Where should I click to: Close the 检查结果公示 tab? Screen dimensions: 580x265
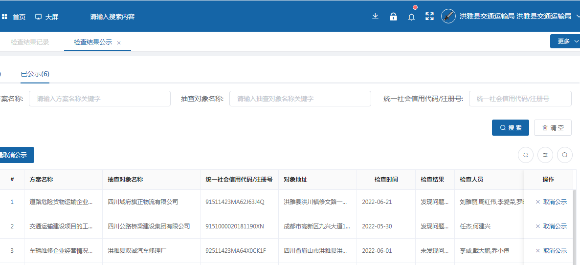tap(119, 43)
